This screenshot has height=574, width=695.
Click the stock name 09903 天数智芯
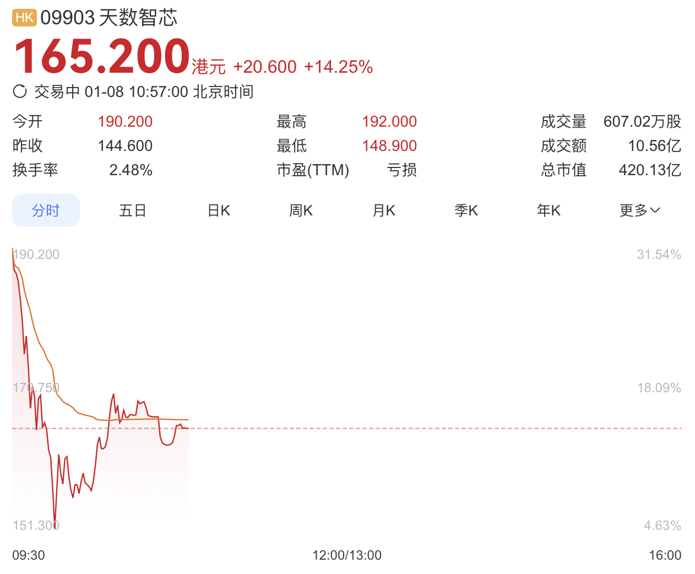click(109, 18)
